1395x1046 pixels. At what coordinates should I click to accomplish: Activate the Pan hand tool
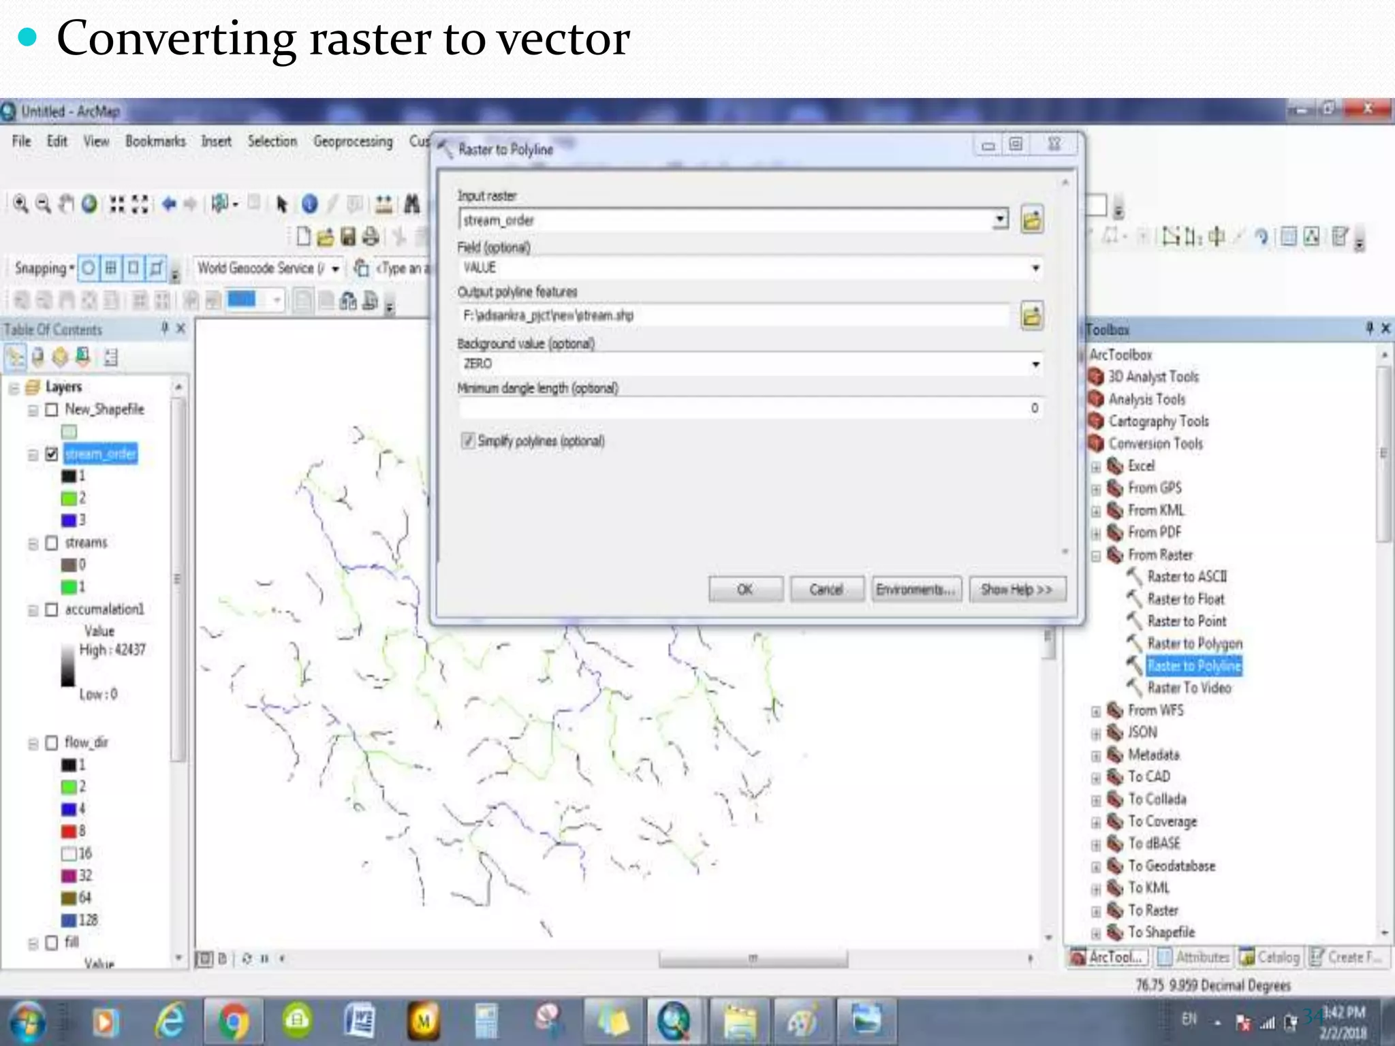[66, 204]
